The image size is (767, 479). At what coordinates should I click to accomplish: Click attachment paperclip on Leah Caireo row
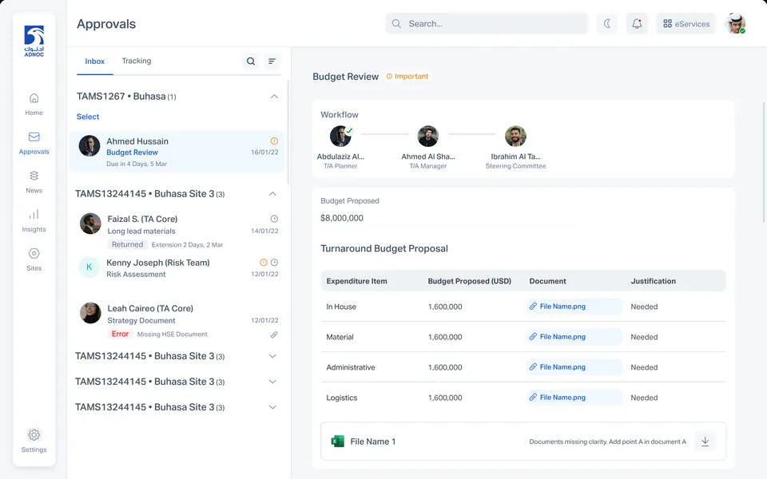click(274, 335)
